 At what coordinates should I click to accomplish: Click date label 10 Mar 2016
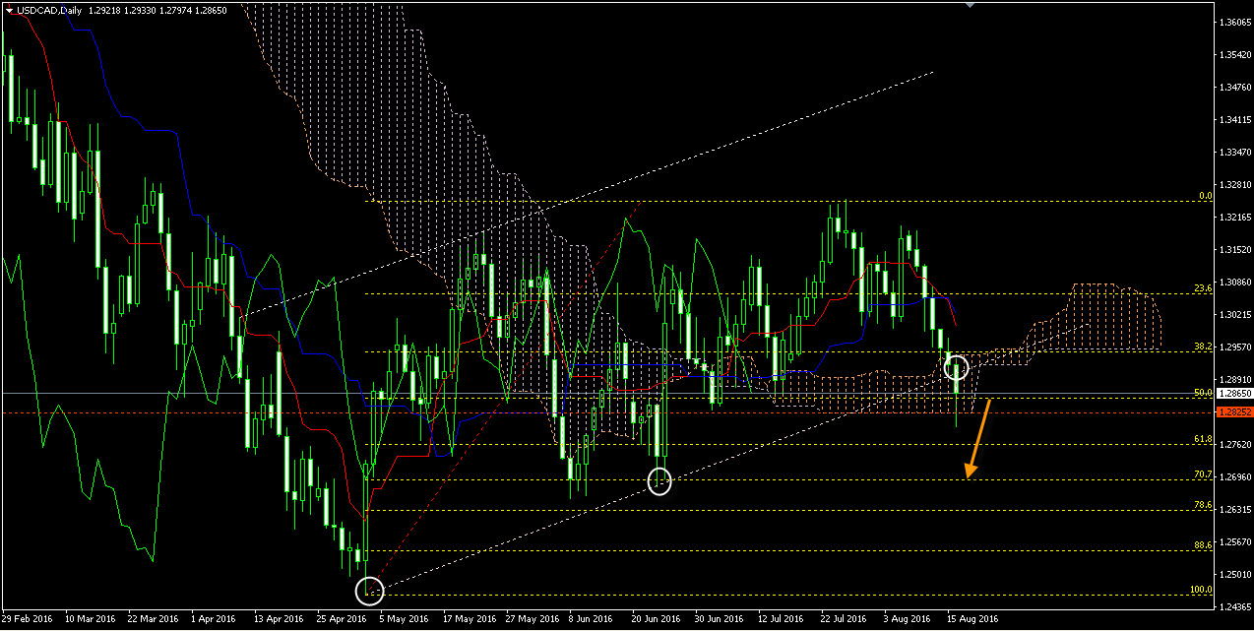coord(90,619)
